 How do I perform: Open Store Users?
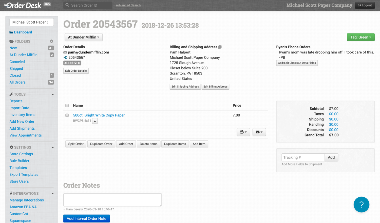[x=19, y=181]
